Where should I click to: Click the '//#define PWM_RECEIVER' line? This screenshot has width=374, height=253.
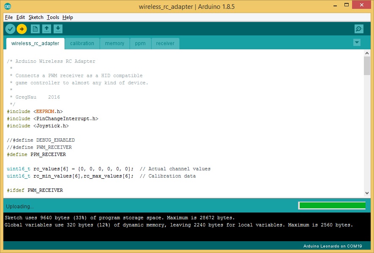coord(39,147)
